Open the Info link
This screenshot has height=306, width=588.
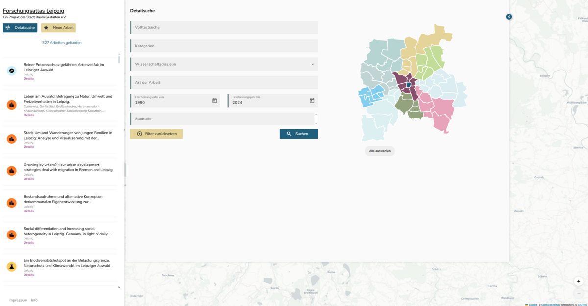34,300
